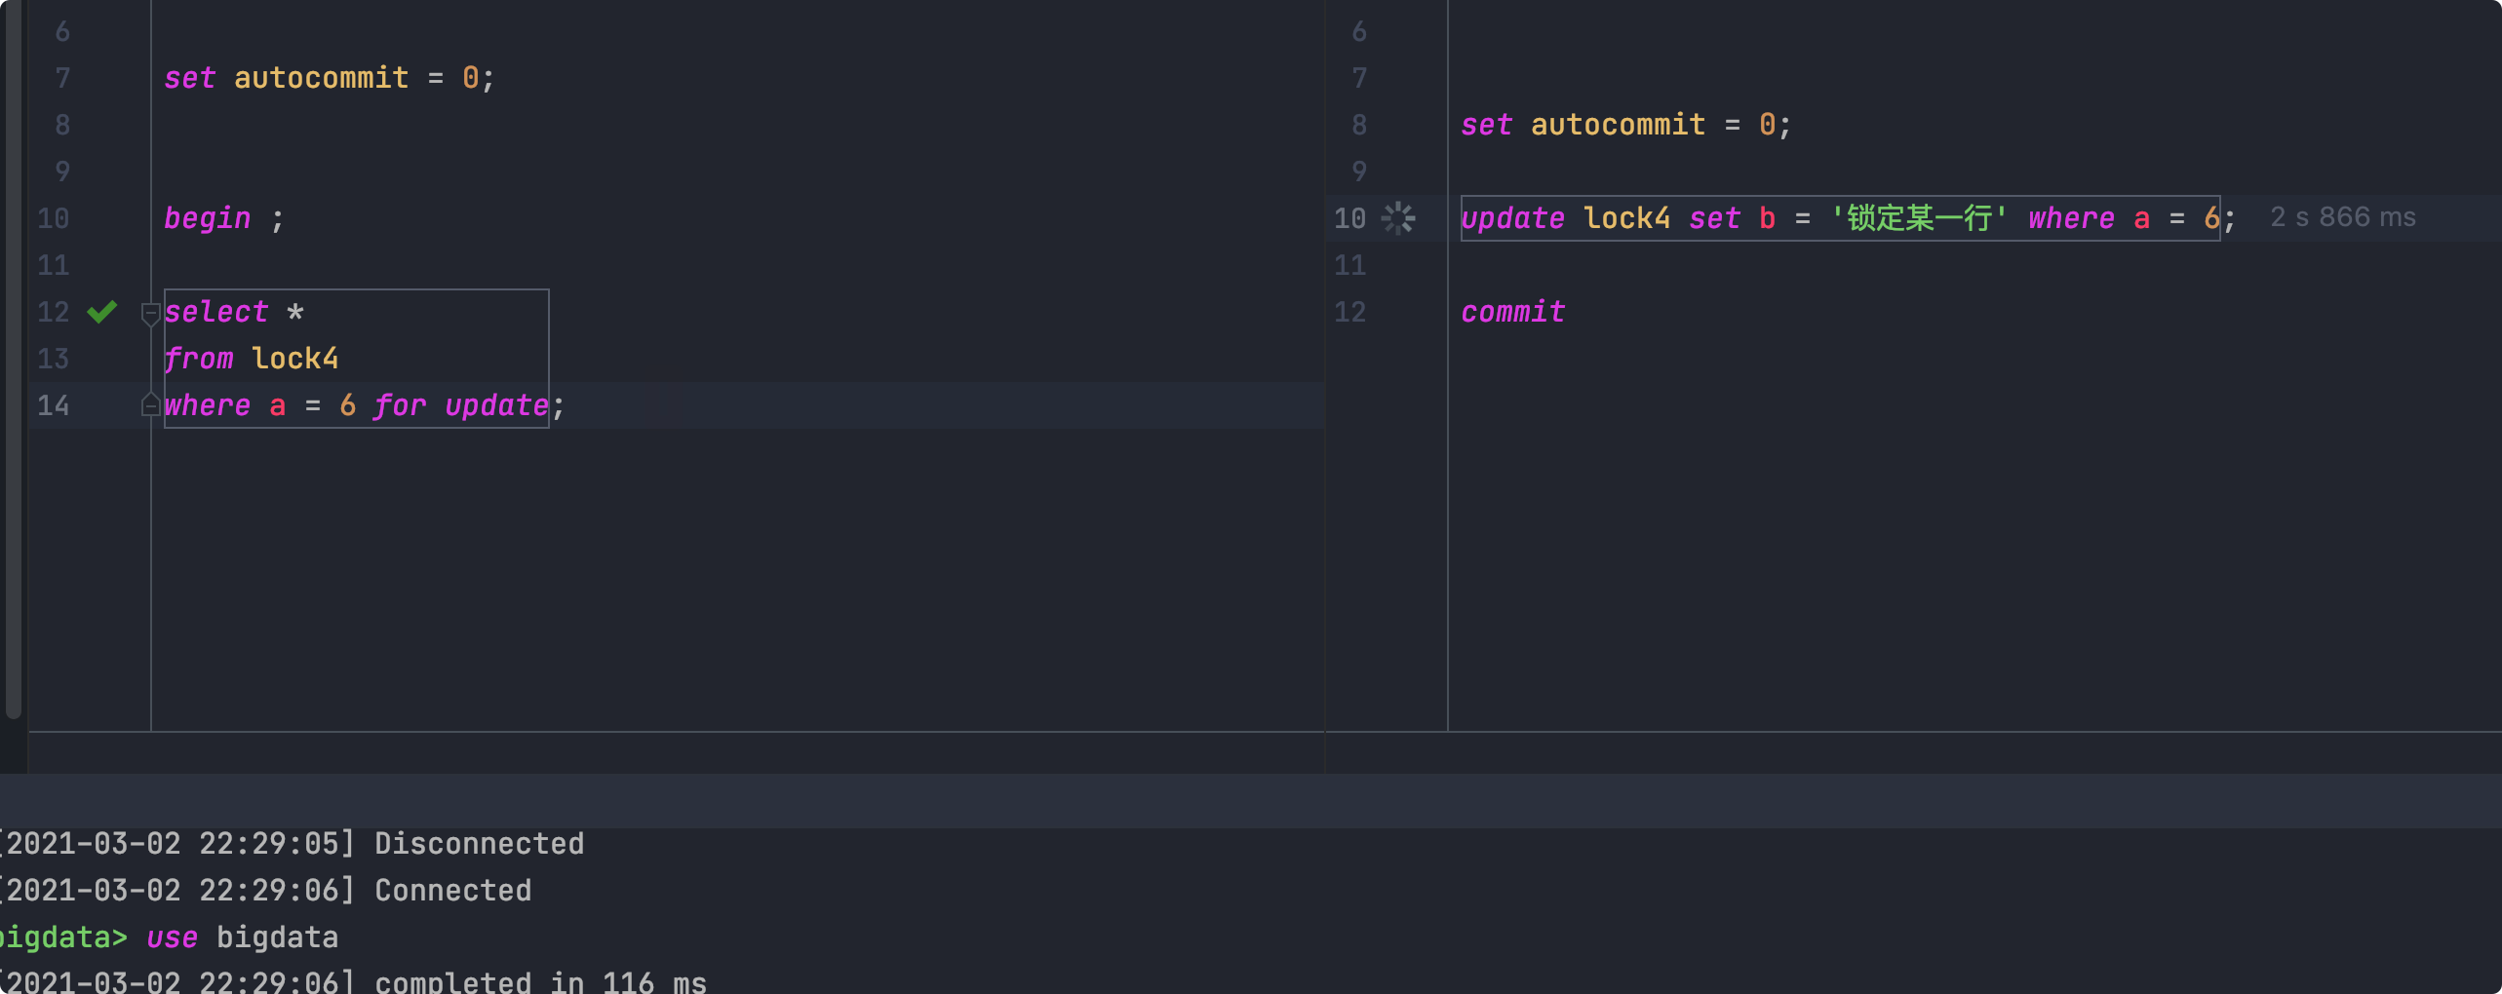
Task: Click the 'completed in 116 ms' console line
Action: click(x=353, y=980)
